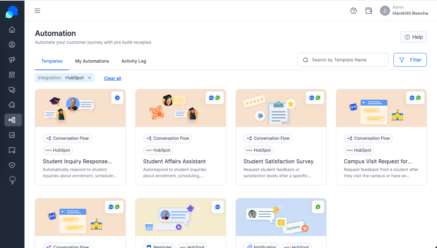The height and width of the screenshot is (248, 437).
Task: Switch to the My Automations tab
Action: [x=92, y=61]
